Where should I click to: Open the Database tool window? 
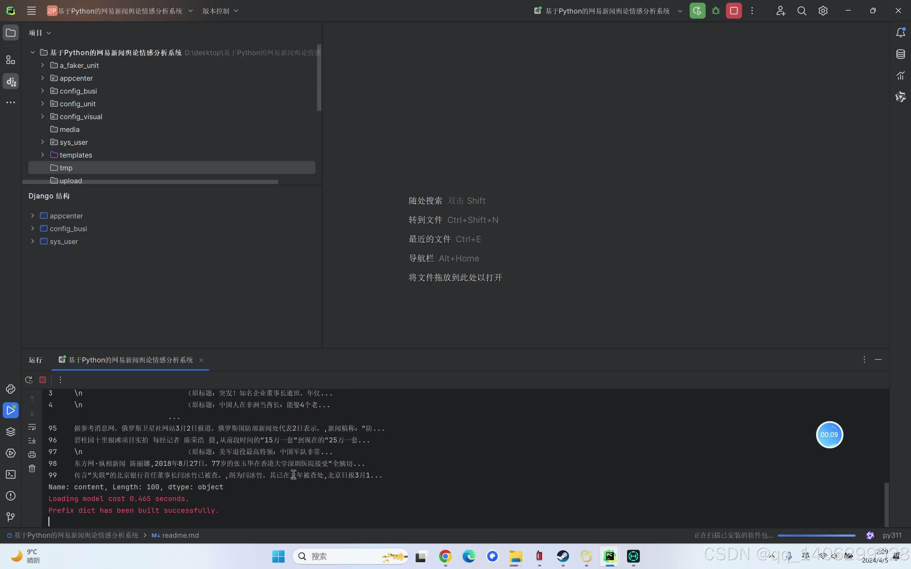point(900,54)
